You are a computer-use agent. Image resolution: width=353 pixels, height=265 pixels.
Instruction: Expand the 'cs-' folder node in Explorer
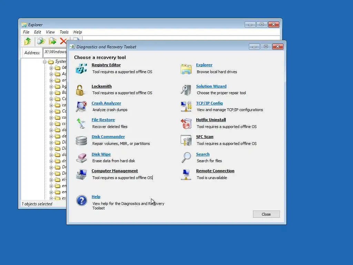[51, 124]
